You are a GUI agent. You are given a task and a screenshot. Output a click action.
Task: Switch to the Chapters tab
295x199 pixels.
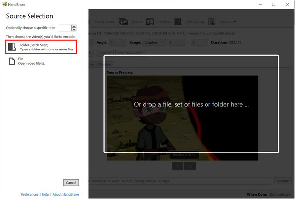click(x=105, y=64)
